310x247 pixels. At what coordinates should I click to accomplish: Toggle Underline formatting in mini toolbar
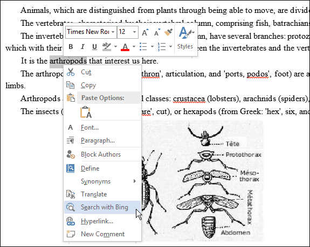click(94, 47)
